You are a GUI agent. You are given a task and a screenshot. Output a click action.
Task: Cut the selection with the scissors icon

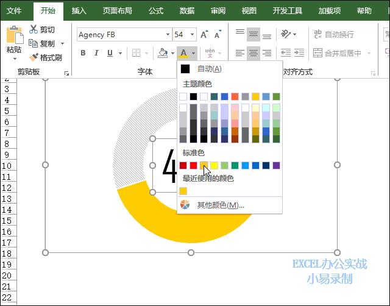click(x=33, y=29)
